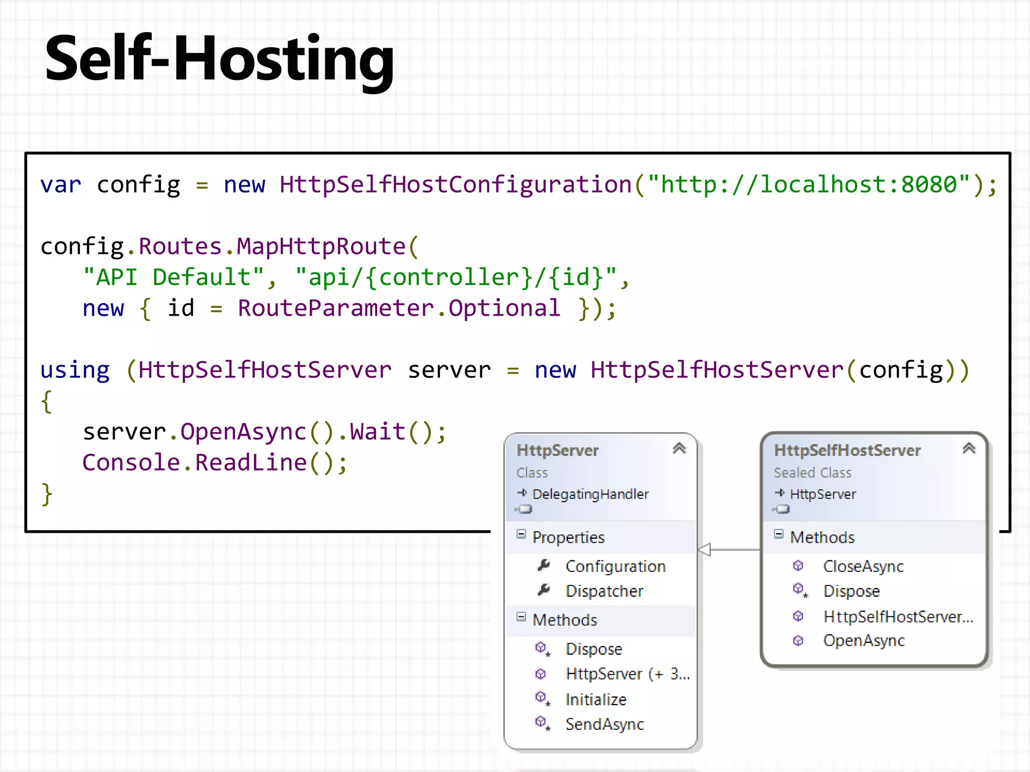This screenshot has height=772, width=1030.
Task: Click the HttpSelfHostServer class title
Action: click(x=847, y=450)
